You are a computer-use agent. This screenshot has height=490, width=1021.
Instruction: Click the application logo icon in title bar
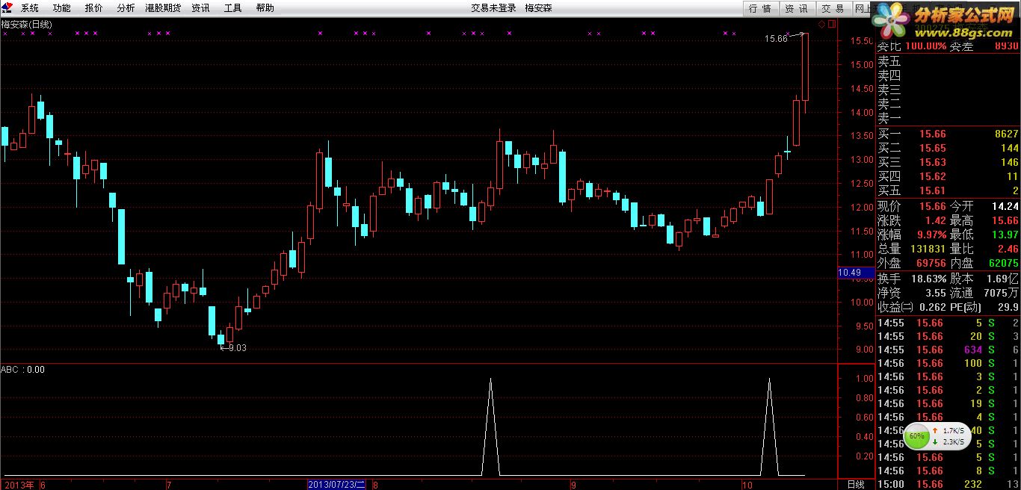(7, 7)
